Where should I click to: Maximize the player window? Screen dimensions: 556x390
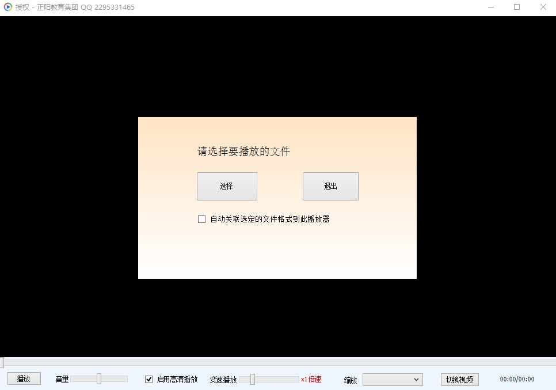(516, 7)
